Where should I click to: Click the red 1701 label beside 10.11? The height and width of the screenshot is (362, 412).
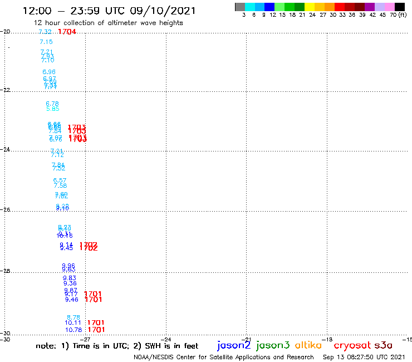coord(96,322)
